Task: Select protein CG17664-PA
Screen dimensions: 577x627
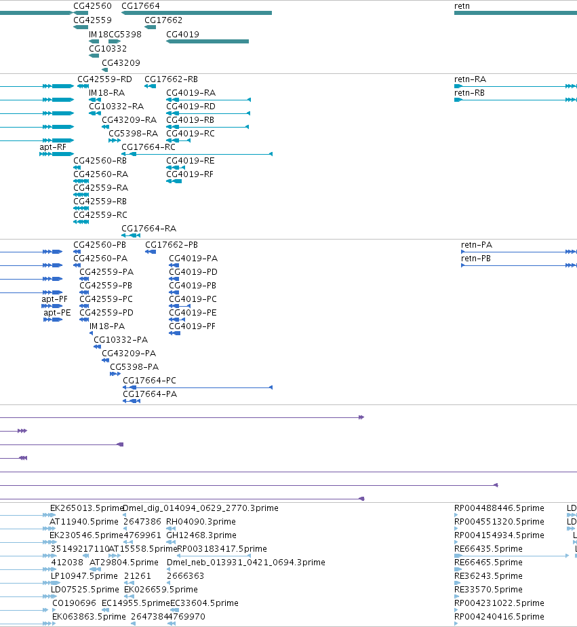Action: [x=150, y=394]
